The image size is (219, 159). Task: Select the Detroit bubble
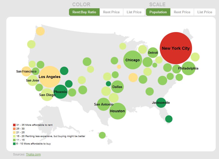click(x=153, y=52)
